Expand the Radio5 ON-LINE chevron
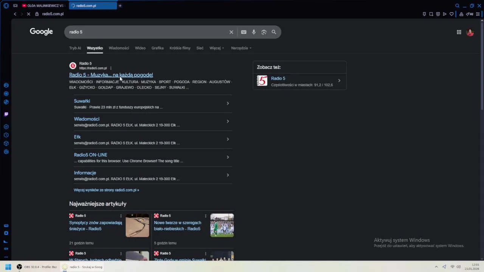 pos(228,157)
